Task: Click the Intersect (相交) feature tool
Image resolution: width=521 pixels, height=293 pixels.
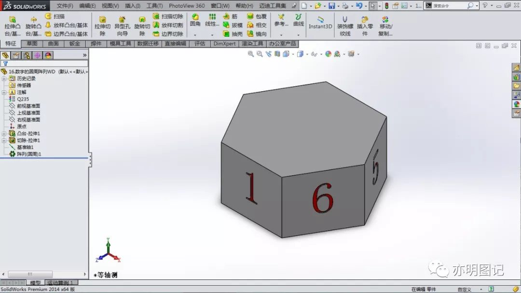Action: point(257,25)
